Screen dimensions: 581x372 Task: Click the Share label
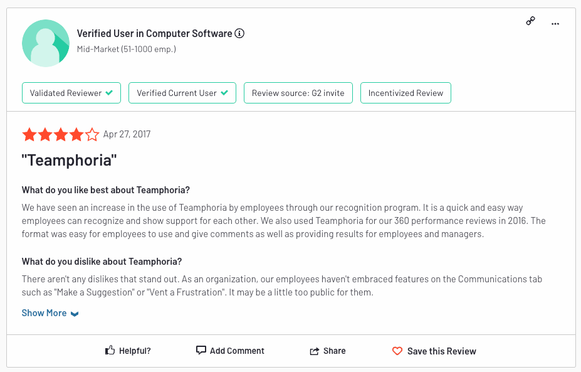[x=334, y=351]
